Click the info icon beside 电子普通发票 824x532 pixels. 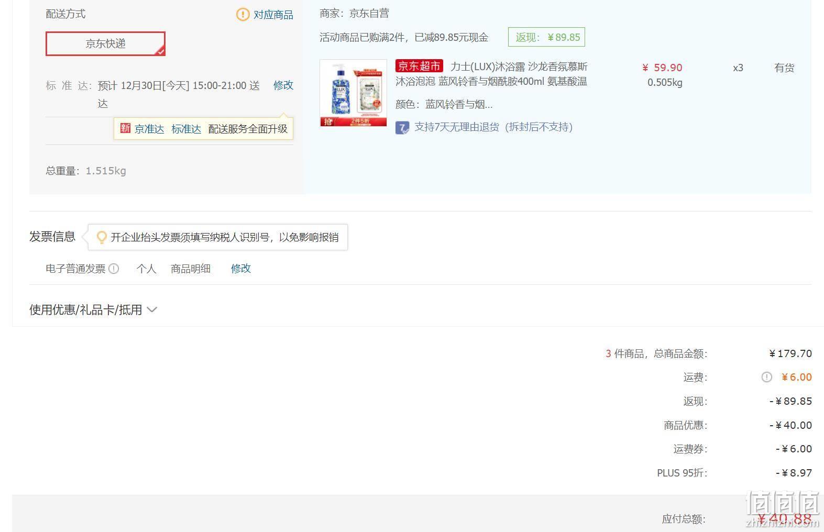click(x=114, y=269)
